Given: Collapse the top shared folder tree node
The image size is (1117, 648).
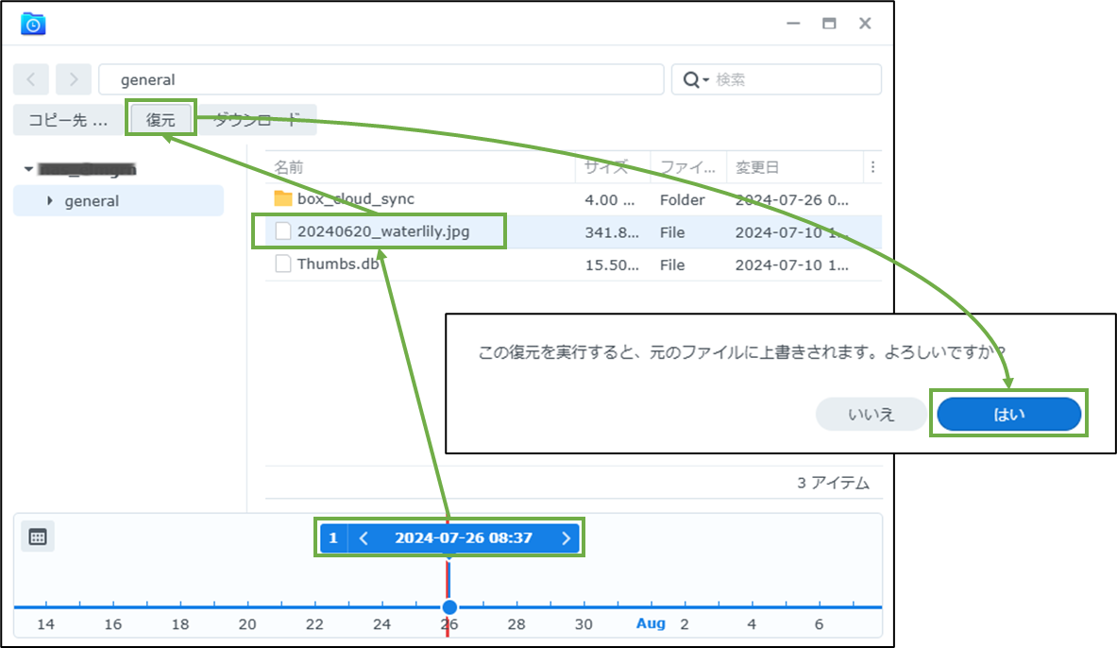Looking at the screenshot, I should point(29,168).
